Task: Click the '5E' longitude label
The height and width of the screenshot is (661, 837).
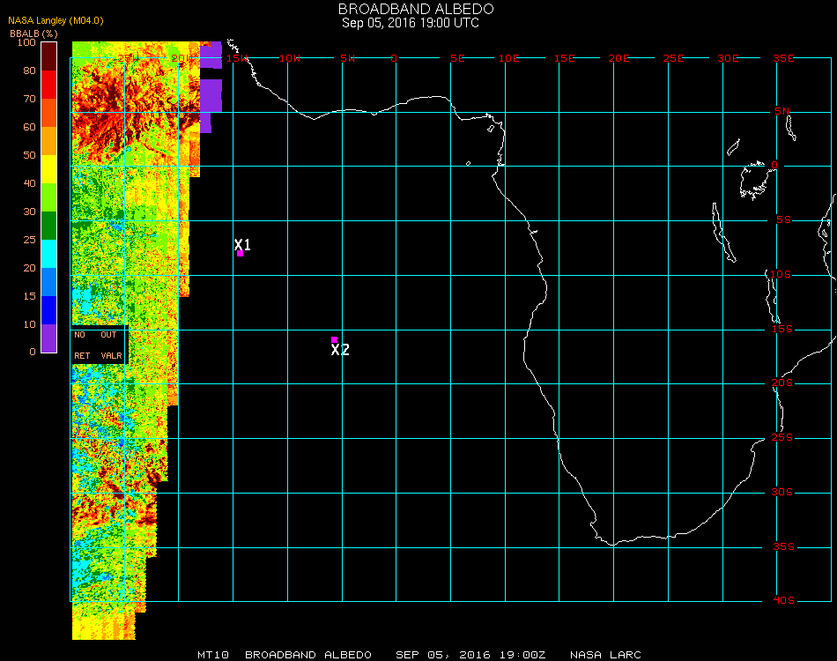Action: point(457,58)
